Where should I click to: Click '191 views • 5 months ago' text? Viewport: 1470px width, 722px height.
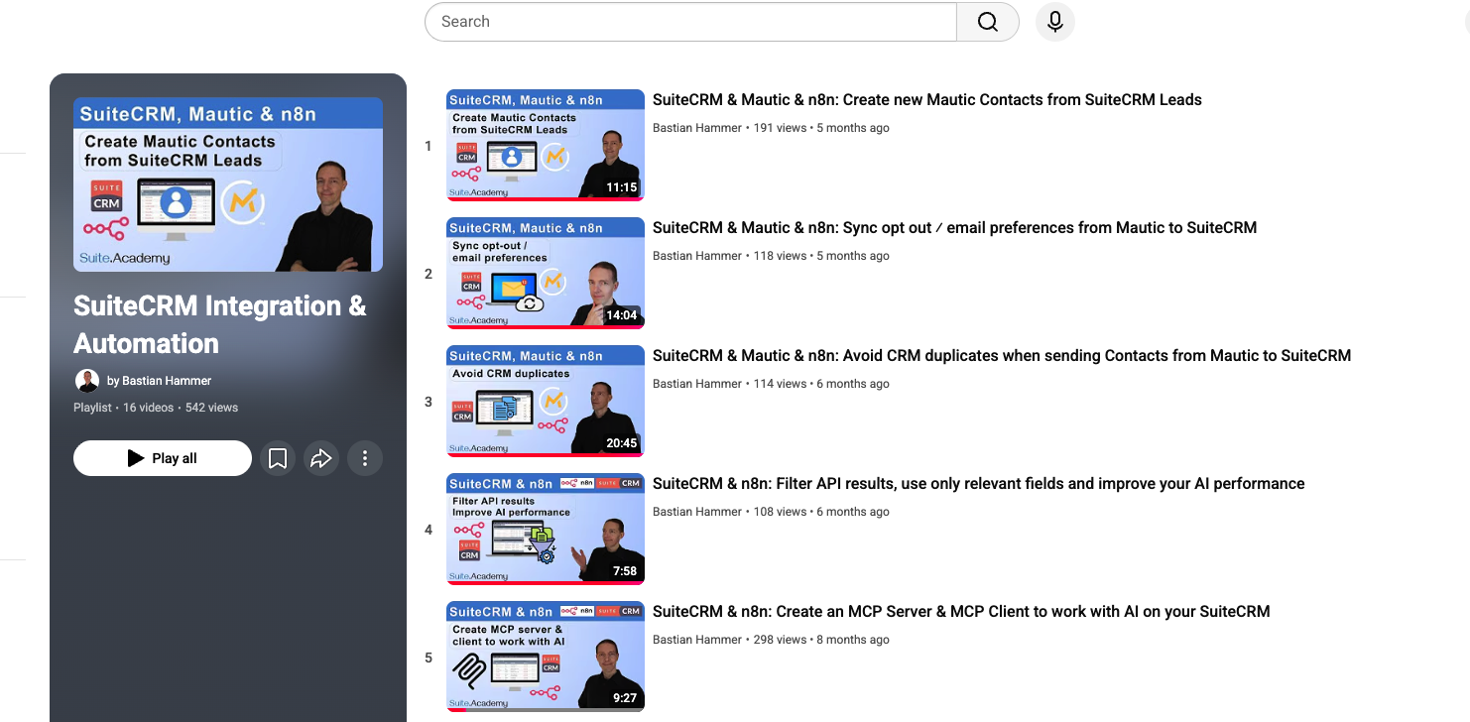click(x=821, y=128)
